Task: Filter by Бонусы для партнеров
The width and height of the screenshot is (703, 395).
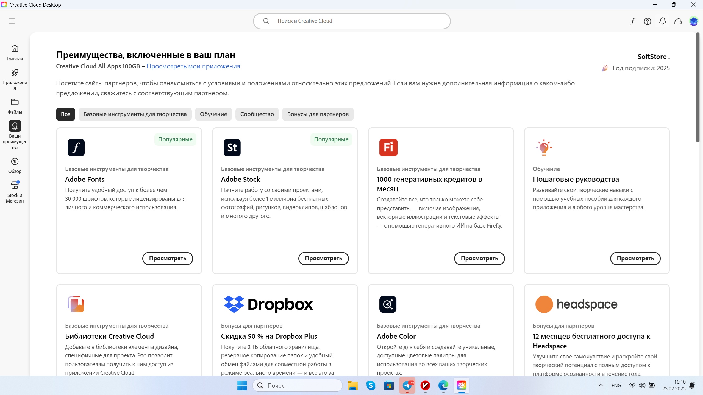Action: (318, 114)
